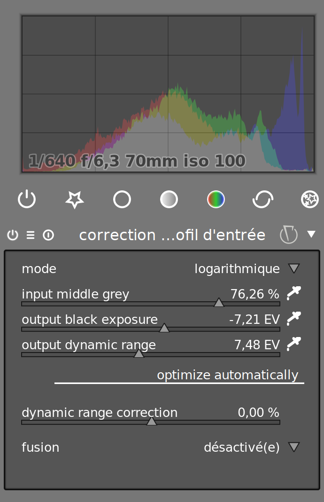324x502 pixels.
Task: Select the effects modules group icon
Action: coord(309,199)
